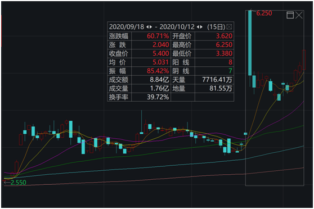Click the amplitude value 85.42%

(x=158, y=71)
